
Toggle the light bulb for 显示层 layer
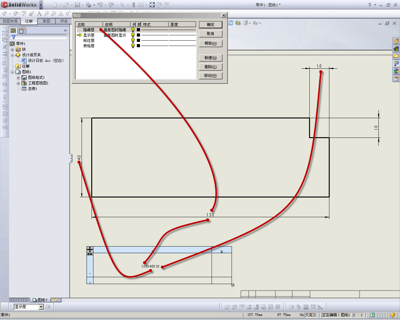pyautogui.click(x=133, y=35)
